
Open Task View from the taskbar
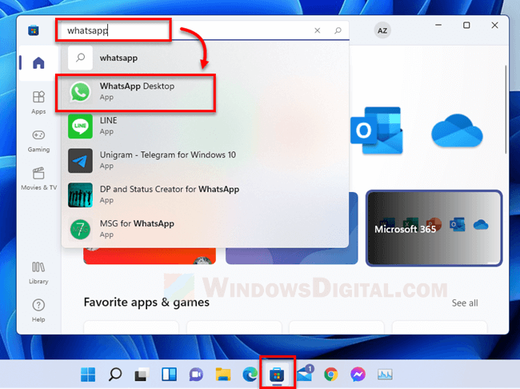point(142,375)
